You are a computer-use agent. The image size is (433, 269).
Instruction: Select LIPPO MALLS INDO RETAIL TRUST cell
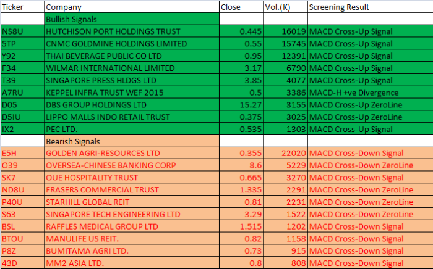[x=132, y=117]
